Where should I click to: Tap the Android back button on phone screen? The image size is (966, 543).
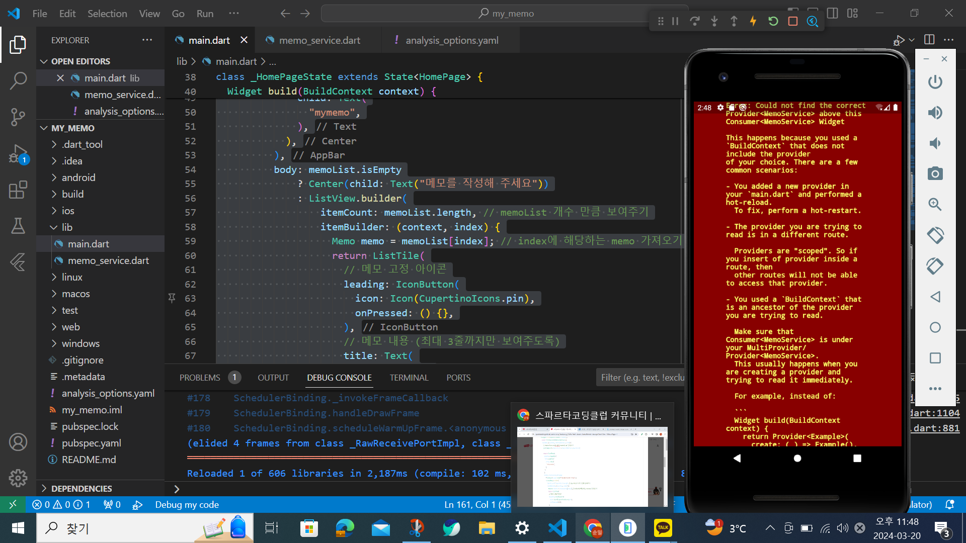tap(737, 458)
